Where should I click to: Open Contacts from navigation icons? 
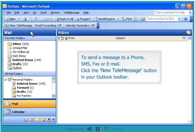click(x=26, y=120)
